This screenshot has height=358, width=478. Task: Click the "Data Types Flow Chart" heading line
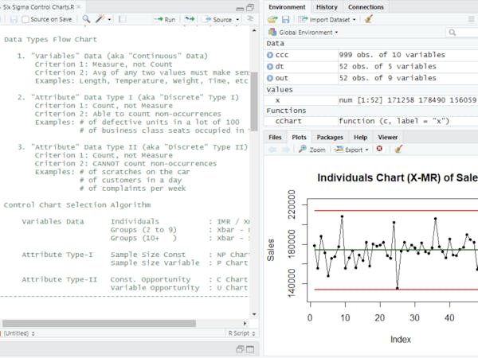click(x=50, y=40)
